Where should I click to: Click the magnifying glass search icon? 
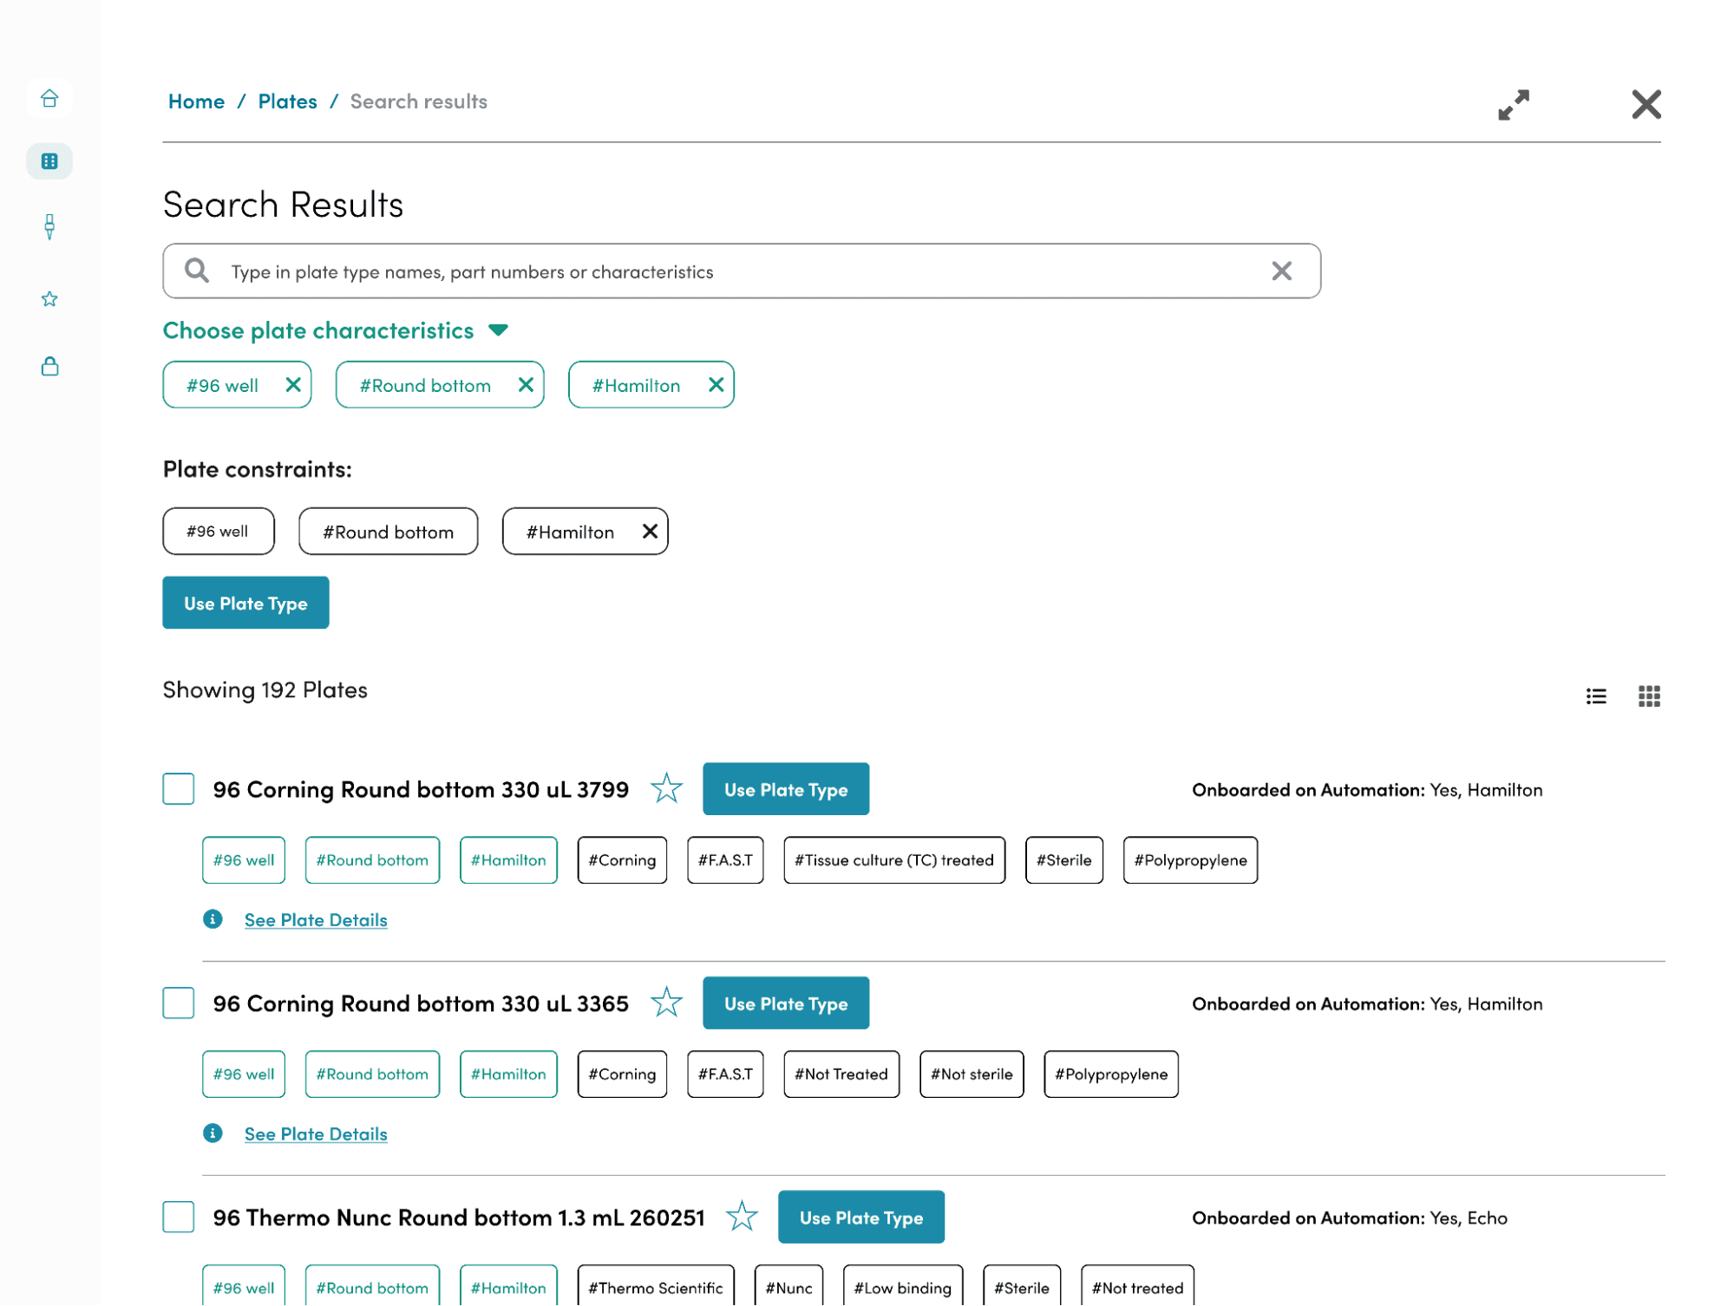pyautogui.click(x=197, y=271)
